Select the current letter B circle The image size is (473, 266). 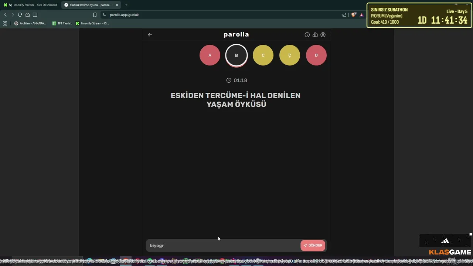pyautogui.click(x=236, y=55)
